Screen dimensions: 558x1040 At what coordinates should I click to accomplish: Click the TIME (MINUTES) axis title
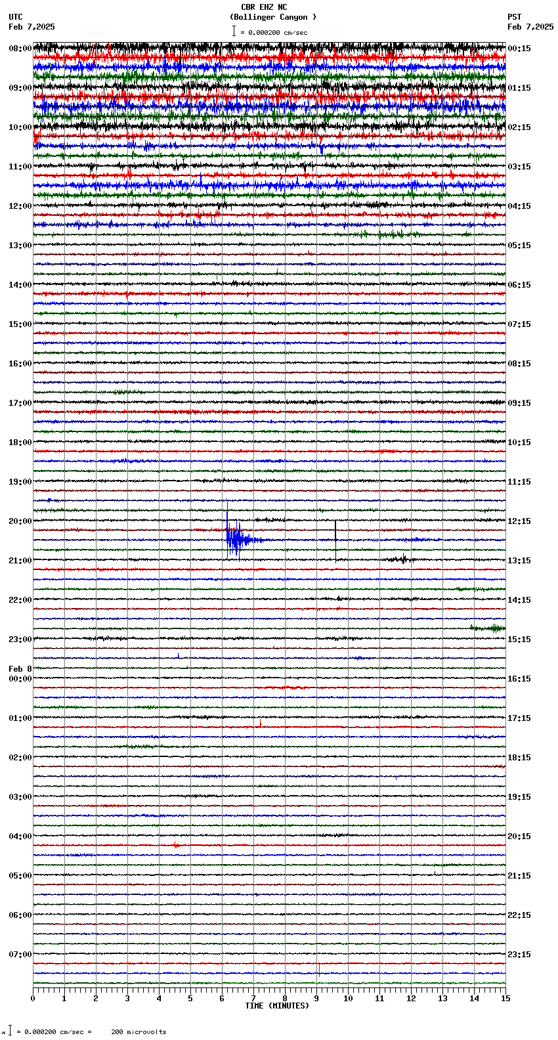coord(277,1006)
